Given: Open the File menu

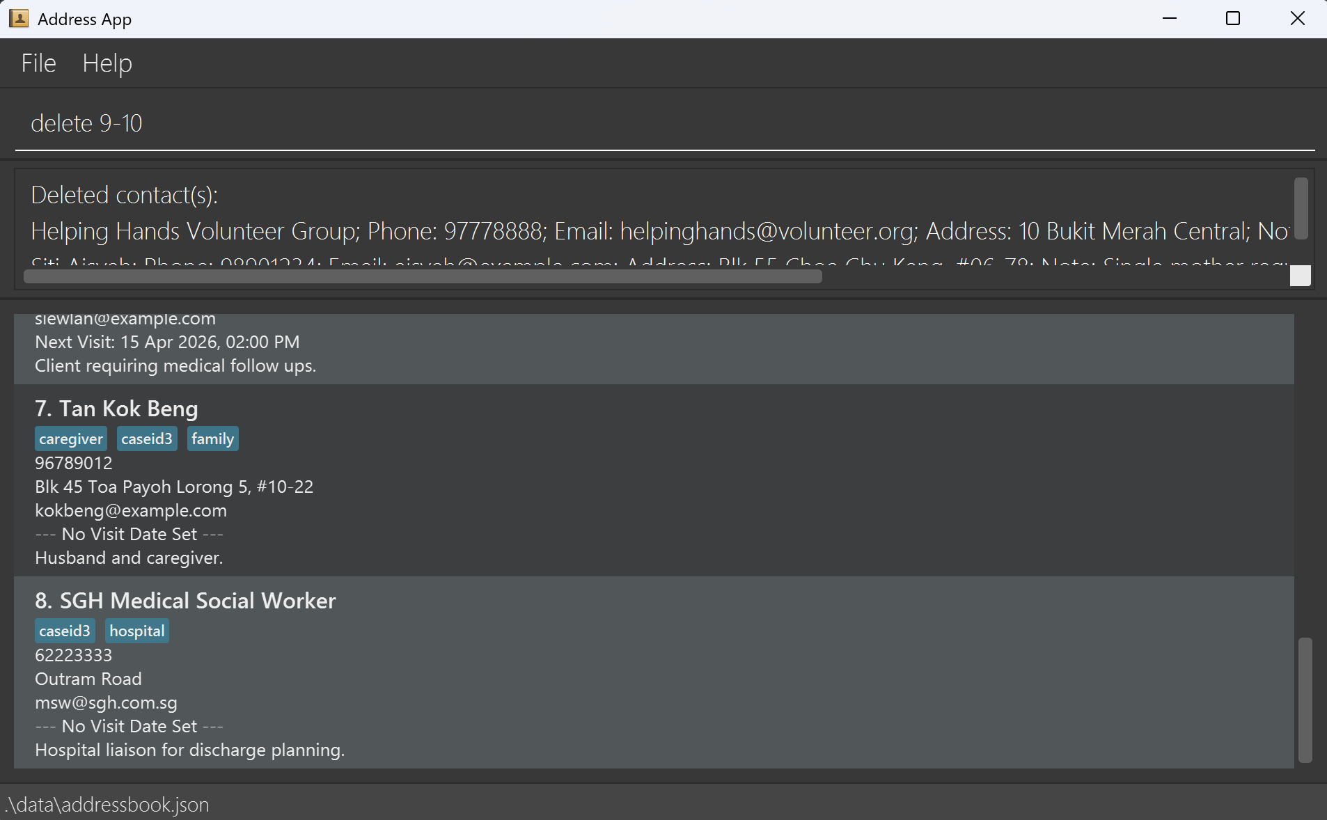Looking at the screenshot, I should tap(38, 63).
